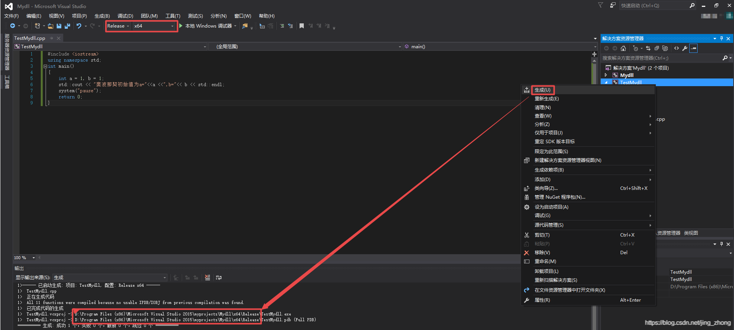Select 生成(U) in the context menu
The width and height of the screenshot is (734, 330).
[542, 90]
